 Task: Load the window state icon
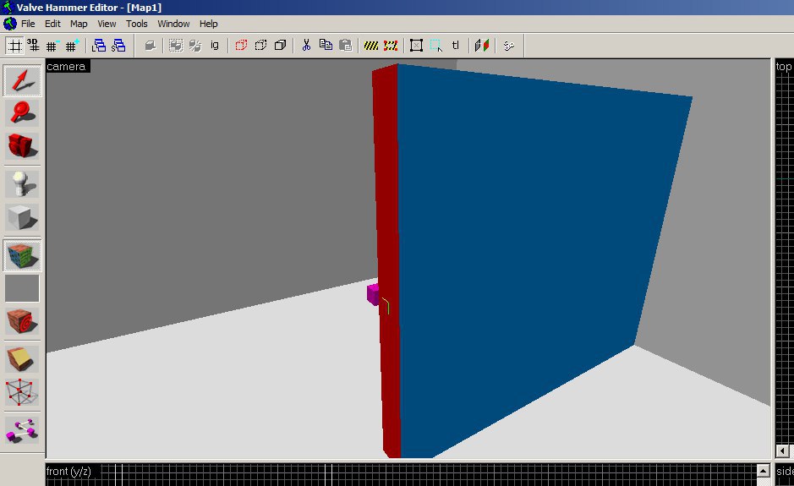99,46
